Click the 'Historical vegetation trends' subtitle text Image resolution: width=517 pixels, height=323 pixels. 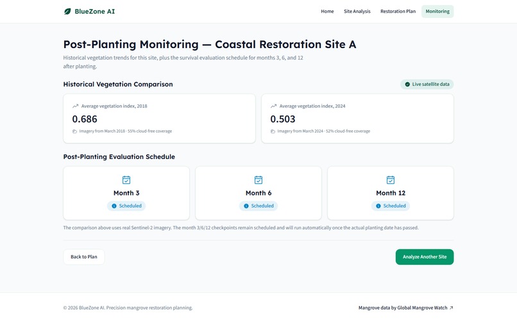click(183, 62)
